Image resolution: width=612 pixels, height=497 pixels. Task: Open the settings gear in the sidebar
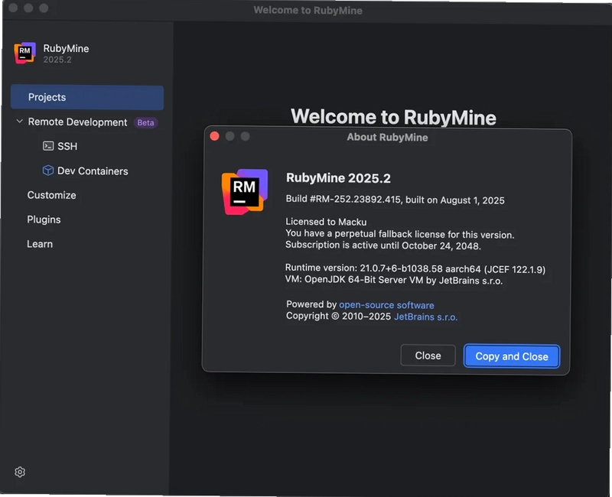20,472
